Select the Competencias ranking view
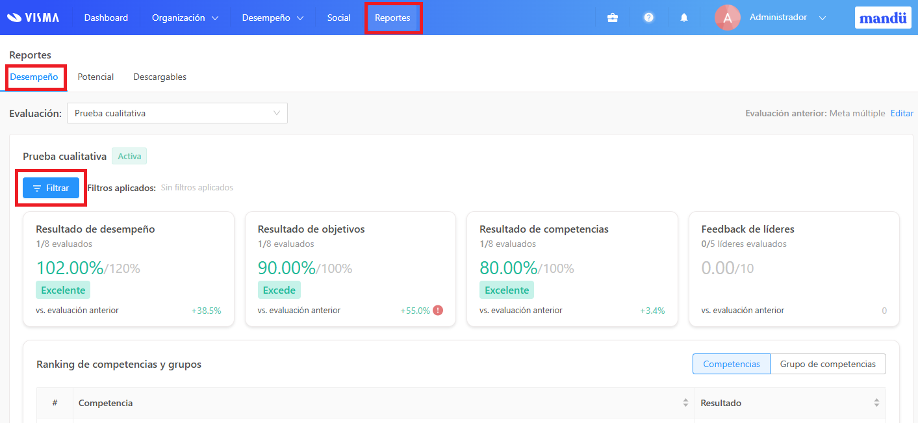 click(x=732, y=364)
